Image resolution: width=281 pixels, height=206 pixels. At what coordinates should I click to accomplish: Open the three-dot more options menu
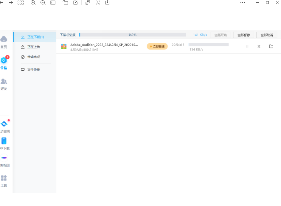tap(243, 3)
